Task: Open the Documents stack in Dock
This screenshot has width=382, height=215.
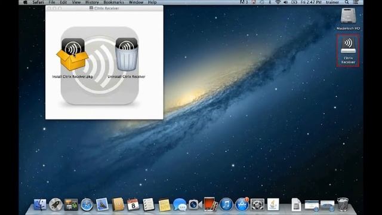Action: pyautogui.click(x=296, y=204)
